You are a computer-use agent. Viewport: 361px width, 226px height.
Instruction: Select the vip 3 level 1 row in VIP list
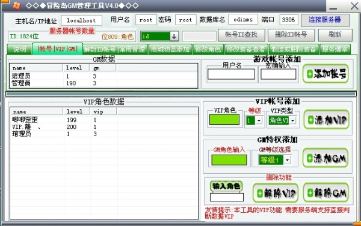coord(104,134)
